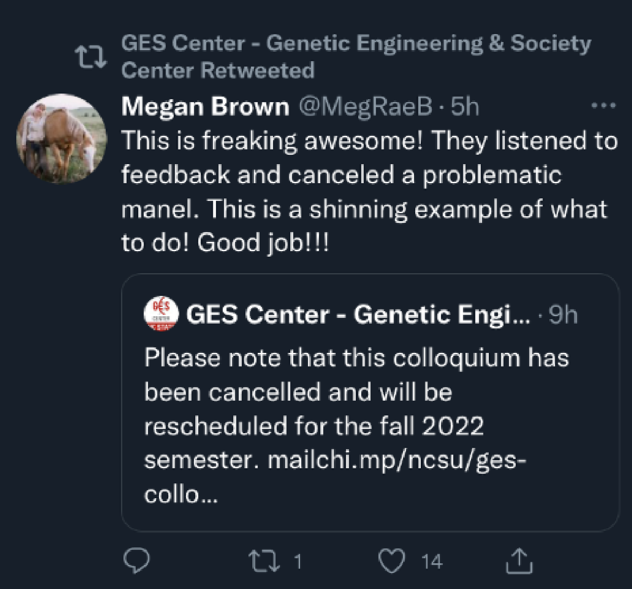Click the like count number 14
The image size is (632, 589).
click(432, 562)
